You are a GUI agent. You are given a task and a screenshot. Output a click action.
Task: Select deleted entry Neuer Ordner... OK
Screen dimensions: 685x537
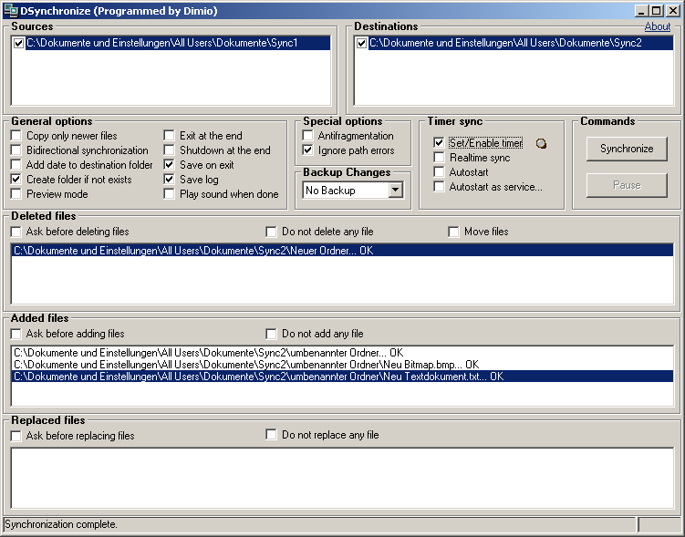[x=342, y=251]
